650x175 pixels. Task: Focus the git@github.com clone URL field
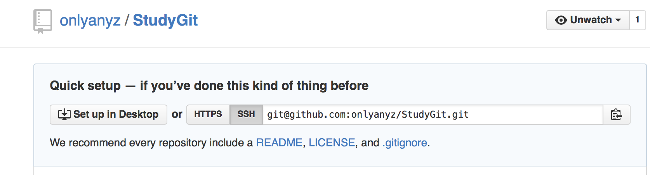pos(431,115)
